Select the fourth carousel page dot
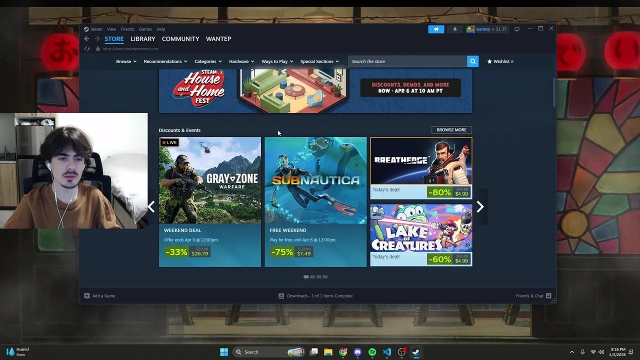The width and height of the screenshot is (640, 360). click(x=325, y=277)
